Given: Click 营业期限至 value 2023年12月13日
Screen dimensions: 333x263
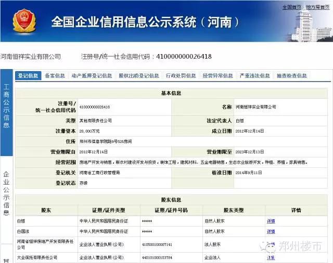Looking at the screenshot, I should (250, 152).
